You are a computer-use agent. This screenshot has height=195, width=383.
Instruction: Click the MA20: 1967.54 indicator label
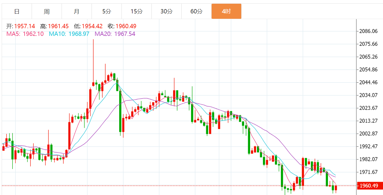[x=115, y=34]
